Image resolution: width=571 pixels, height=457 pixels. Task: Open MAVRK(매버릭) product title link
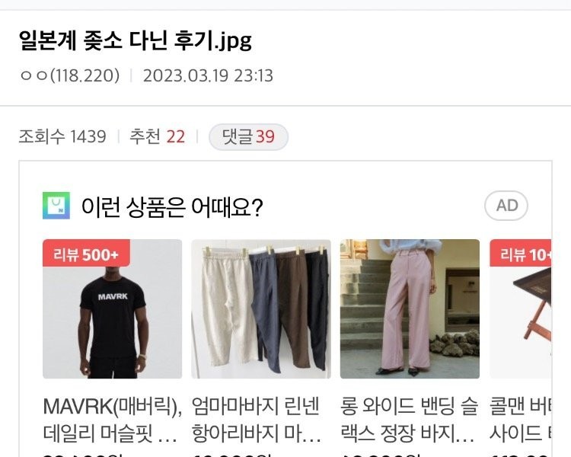tap(112, 420)
